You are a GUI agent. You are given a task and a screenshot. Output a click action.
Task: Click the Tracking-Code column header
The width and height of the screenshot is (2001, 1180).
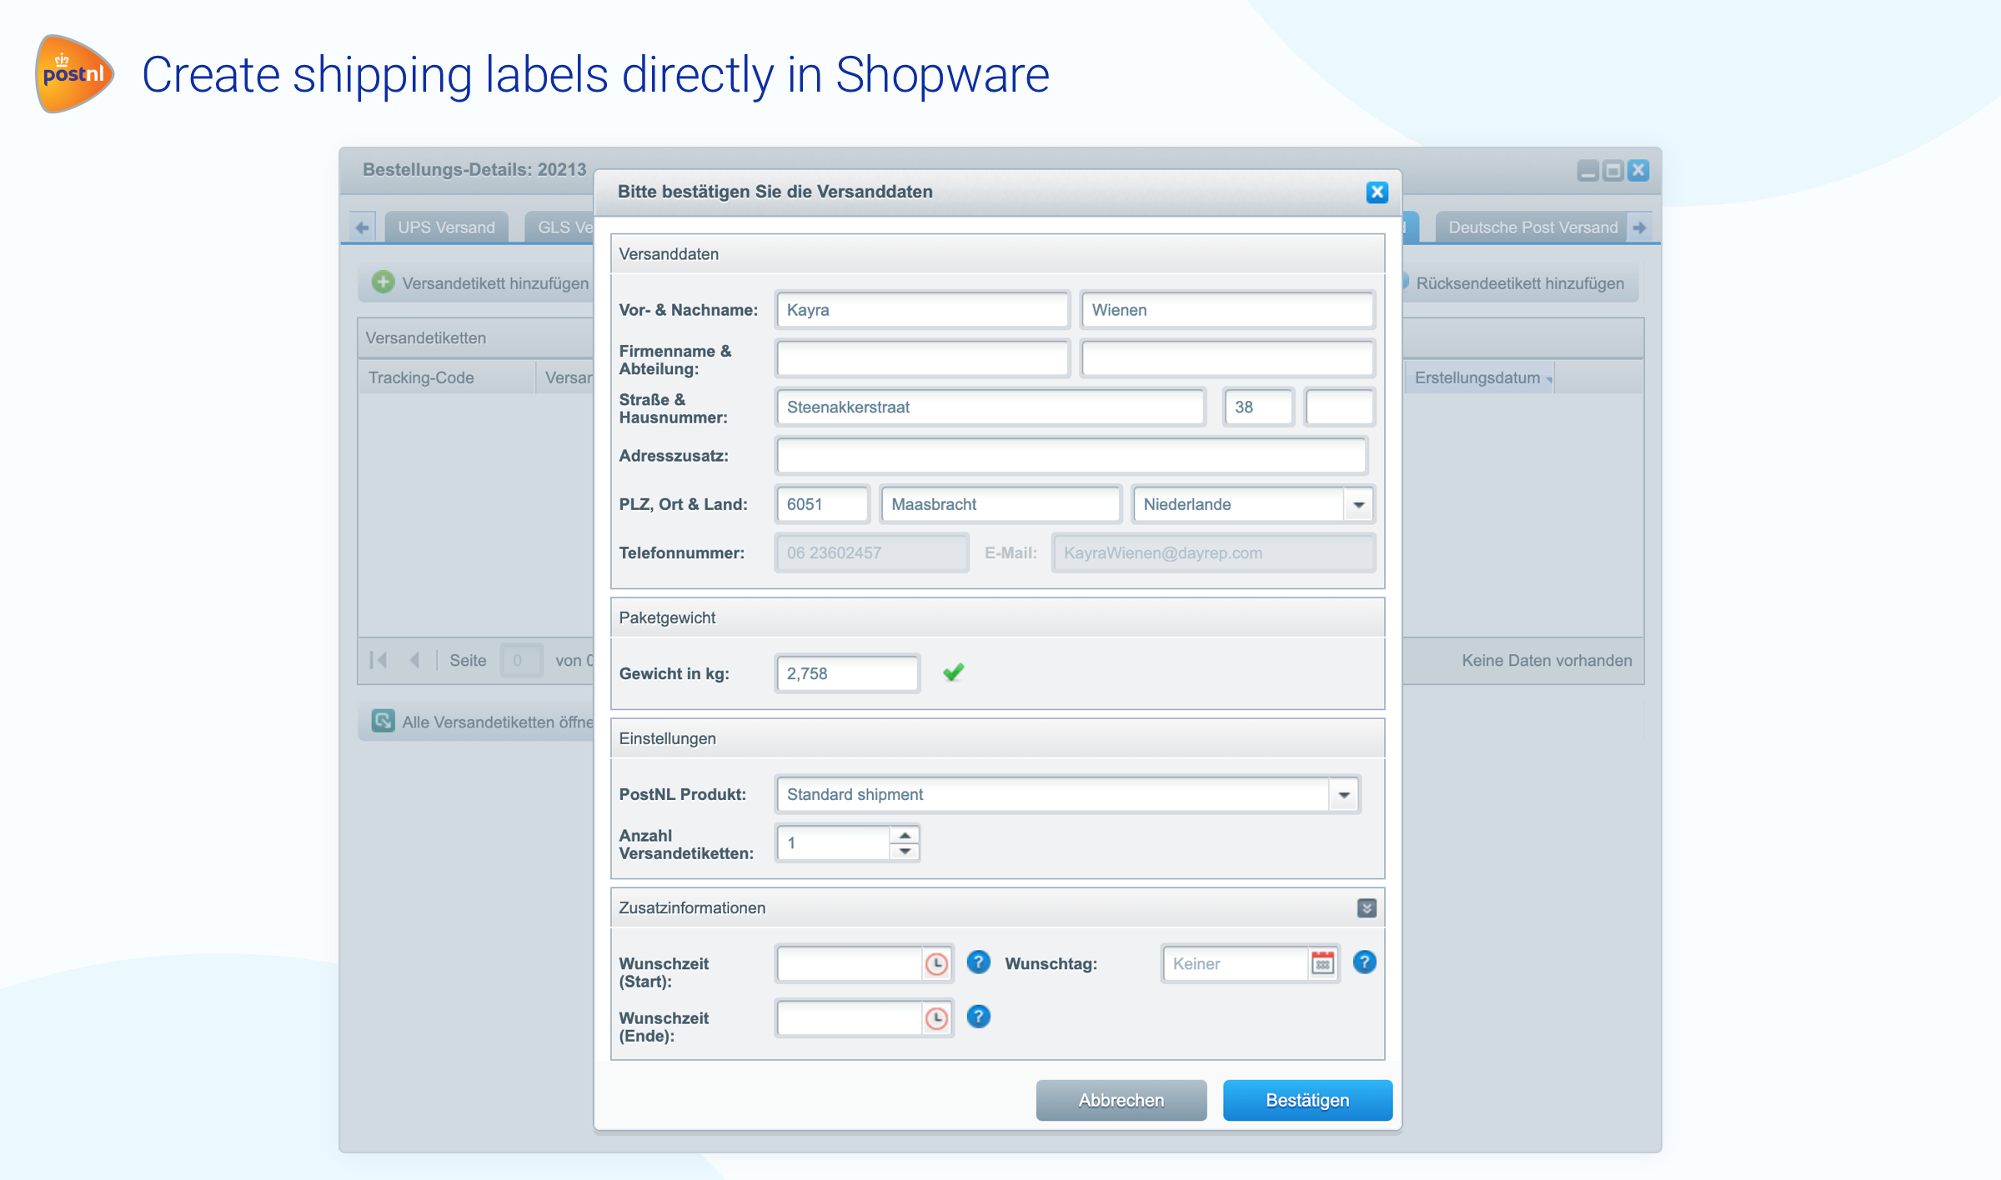pyautogui.click(x=447, y=377)
